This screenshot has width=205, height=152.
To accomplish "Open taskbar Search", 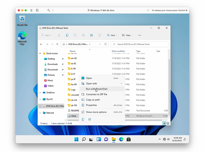I will (x=84, y=139).
